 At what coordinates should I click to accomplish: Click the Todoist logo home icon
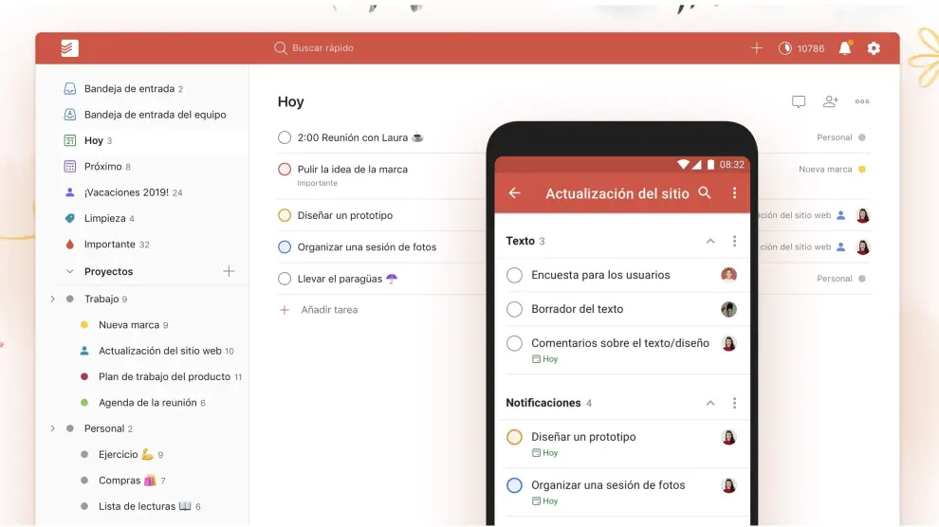(69, 48)
